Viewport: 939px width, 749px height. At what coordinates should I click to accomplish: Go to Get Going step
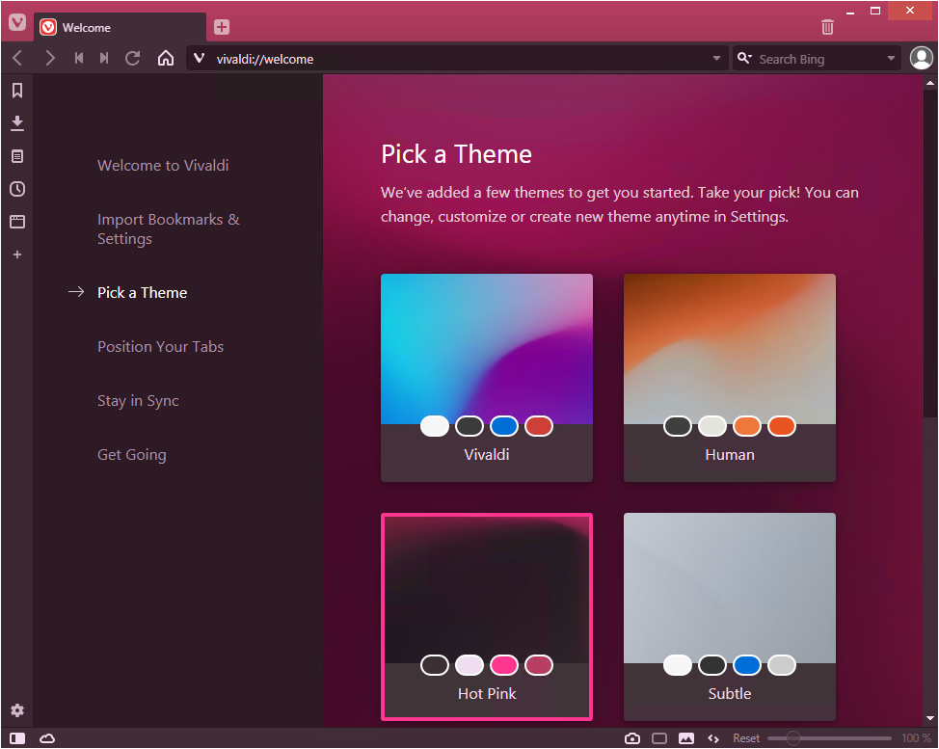(132, 454)
